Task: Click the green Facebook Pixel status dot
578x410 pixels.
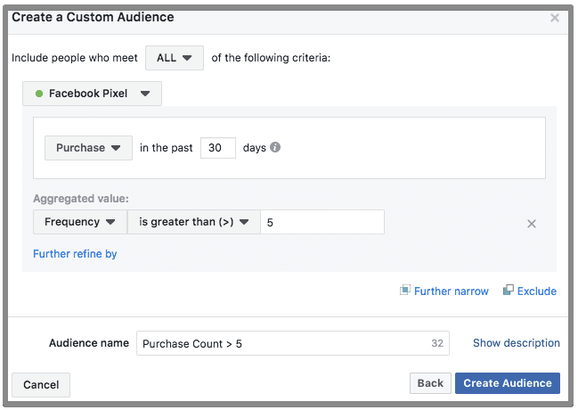Action: 38,94
